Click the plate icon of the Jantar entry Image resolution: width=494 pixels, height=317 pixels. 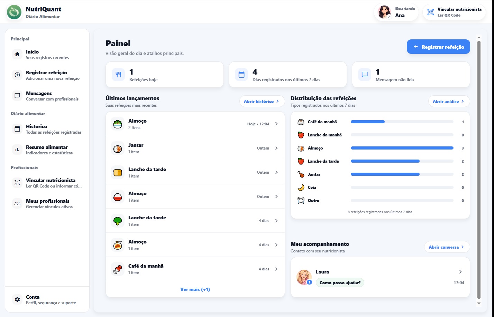click(x=118, y=148)
